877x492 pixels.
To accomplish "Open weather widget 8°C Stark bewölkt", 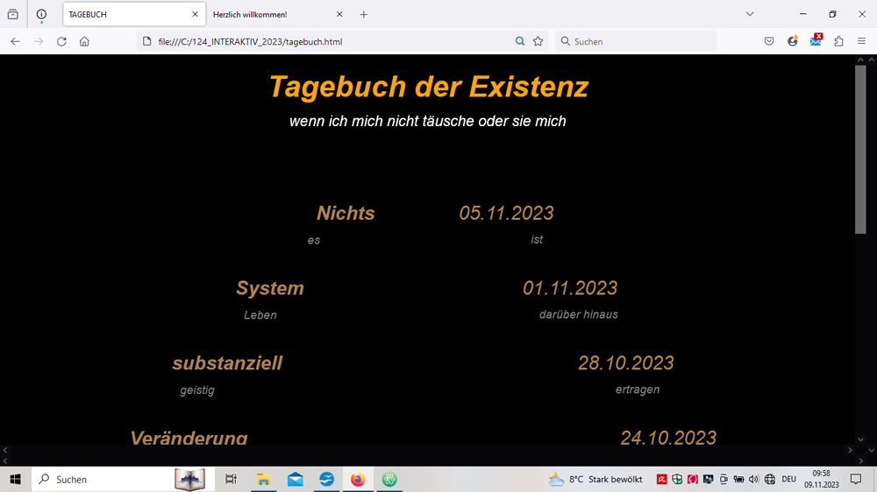I will [x=595, y=479].
